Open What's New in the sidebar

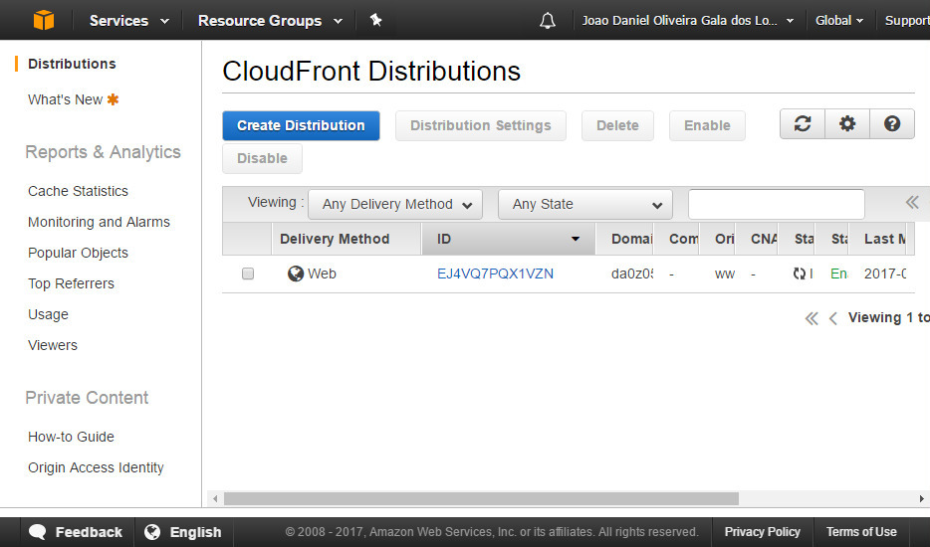pos(66,99)
